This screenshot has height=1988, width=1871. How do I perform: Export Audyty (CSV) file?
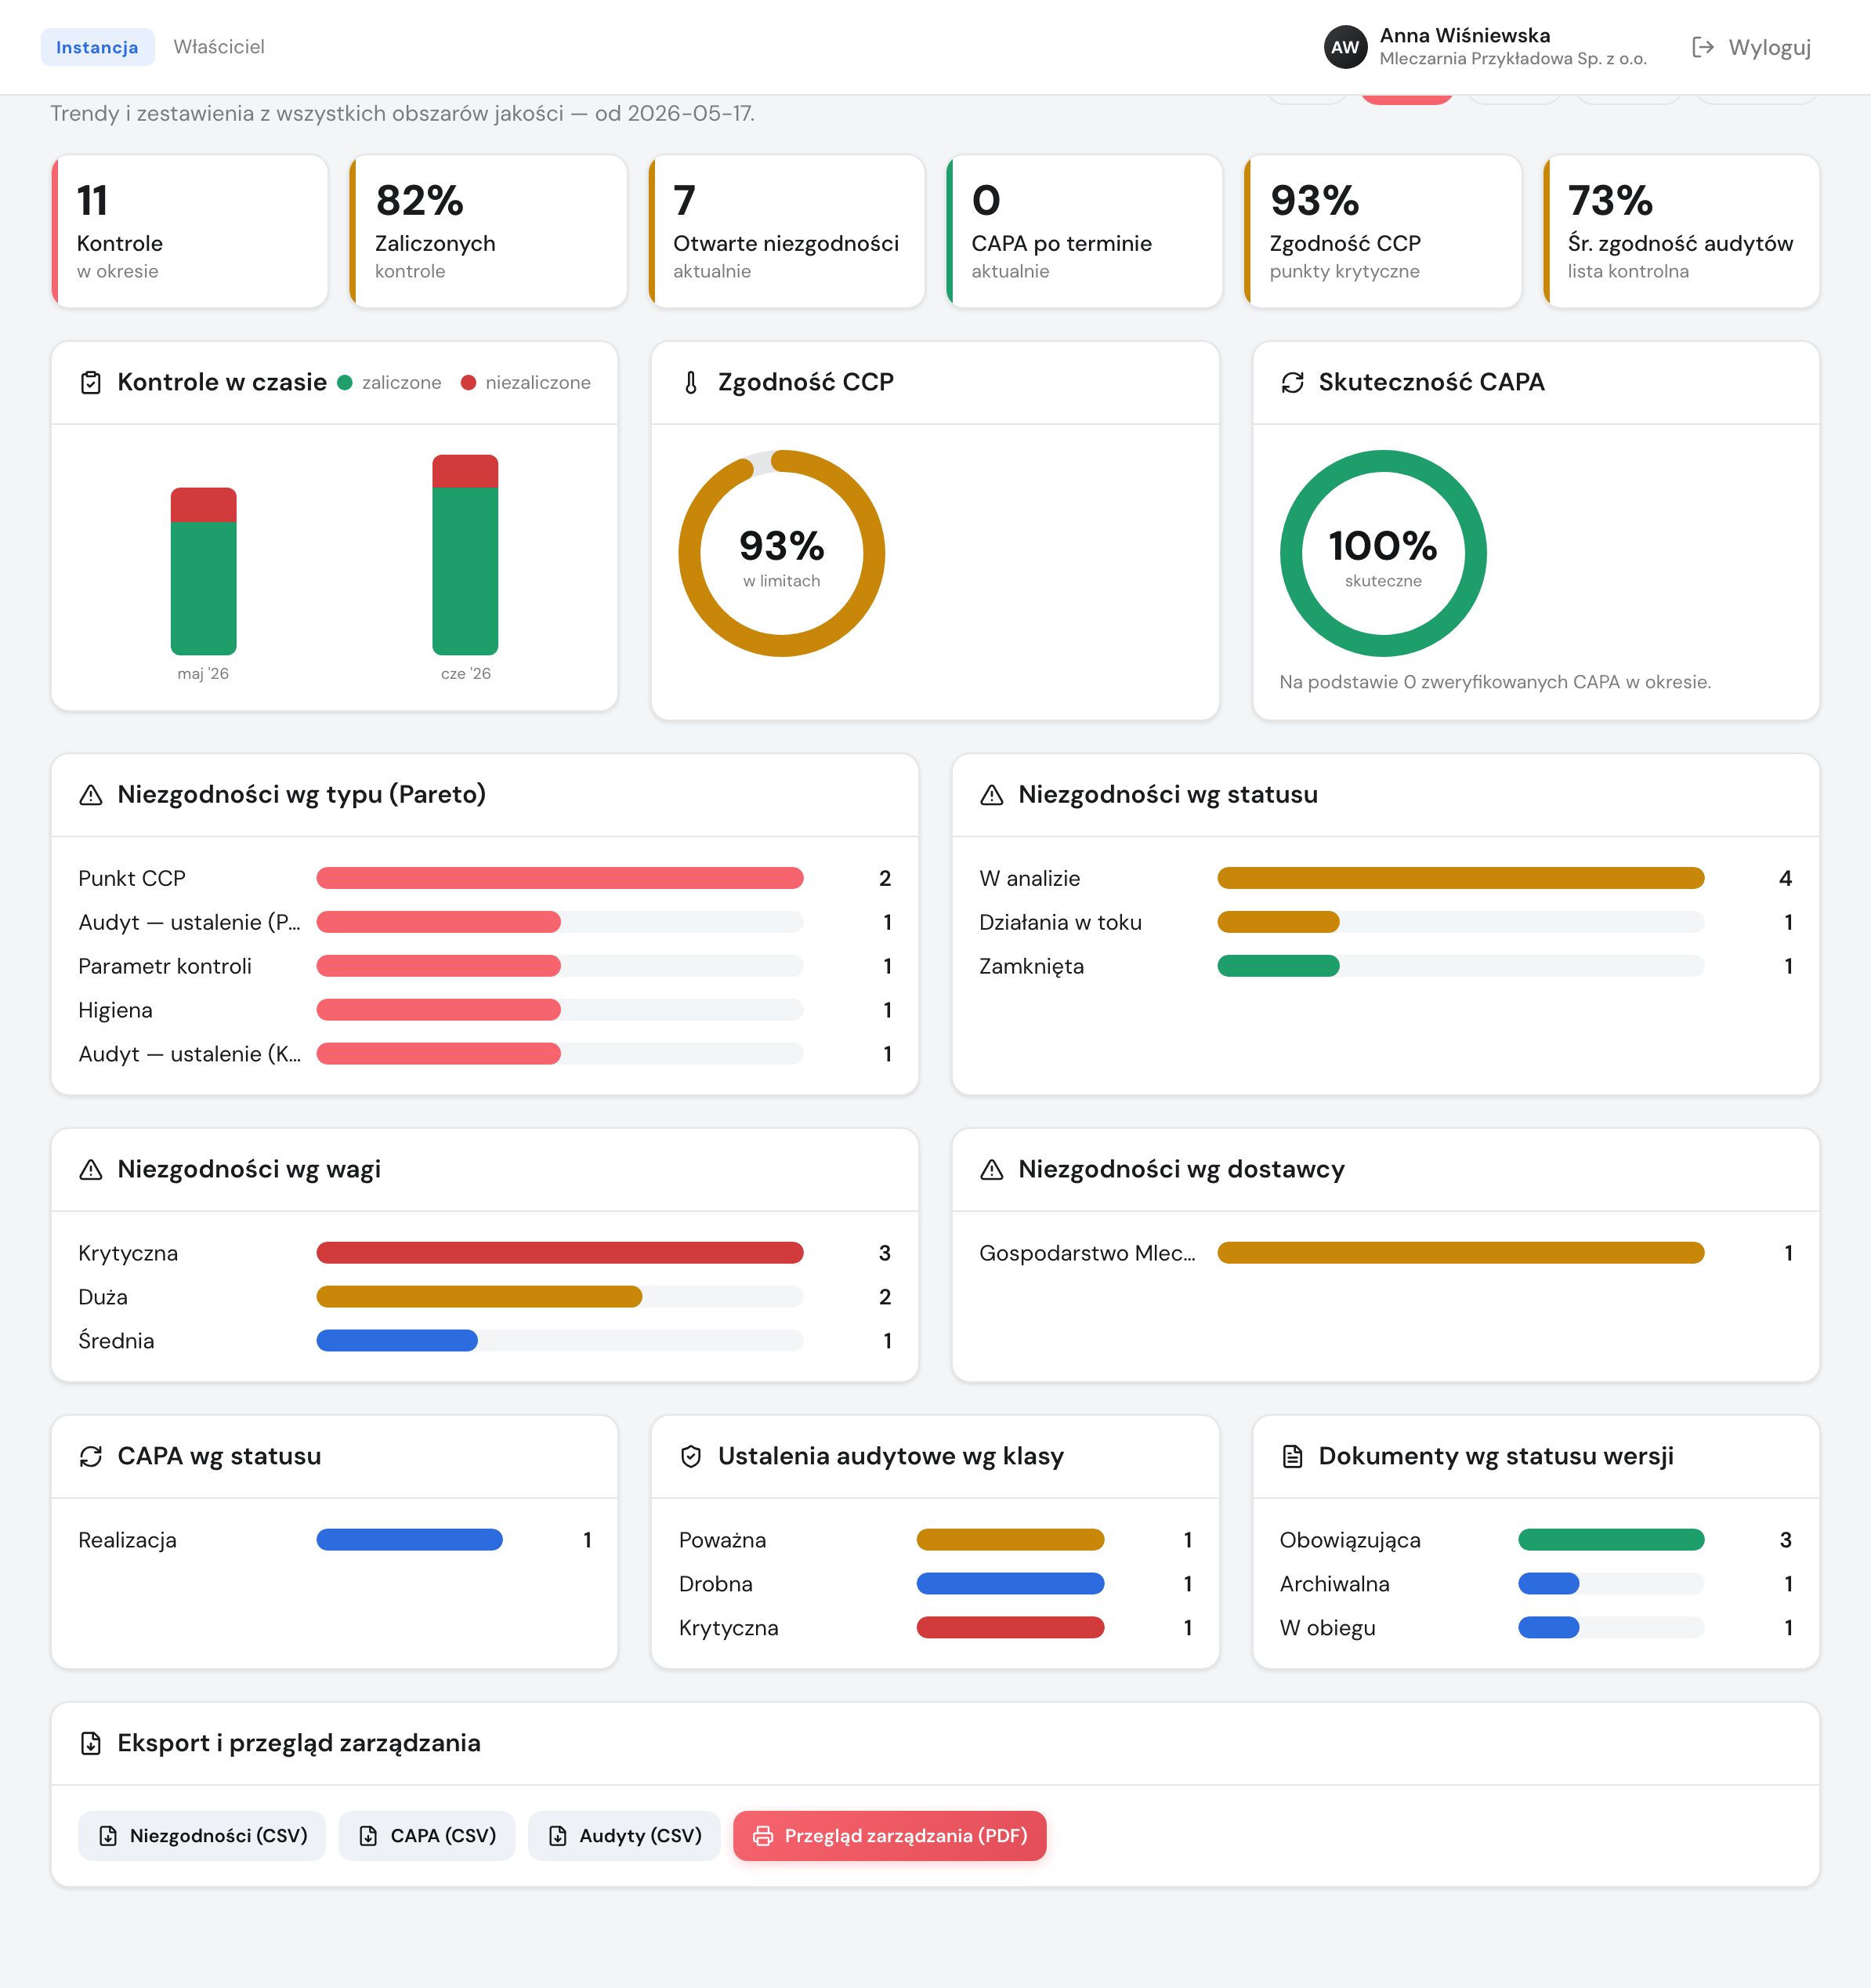624,1836
